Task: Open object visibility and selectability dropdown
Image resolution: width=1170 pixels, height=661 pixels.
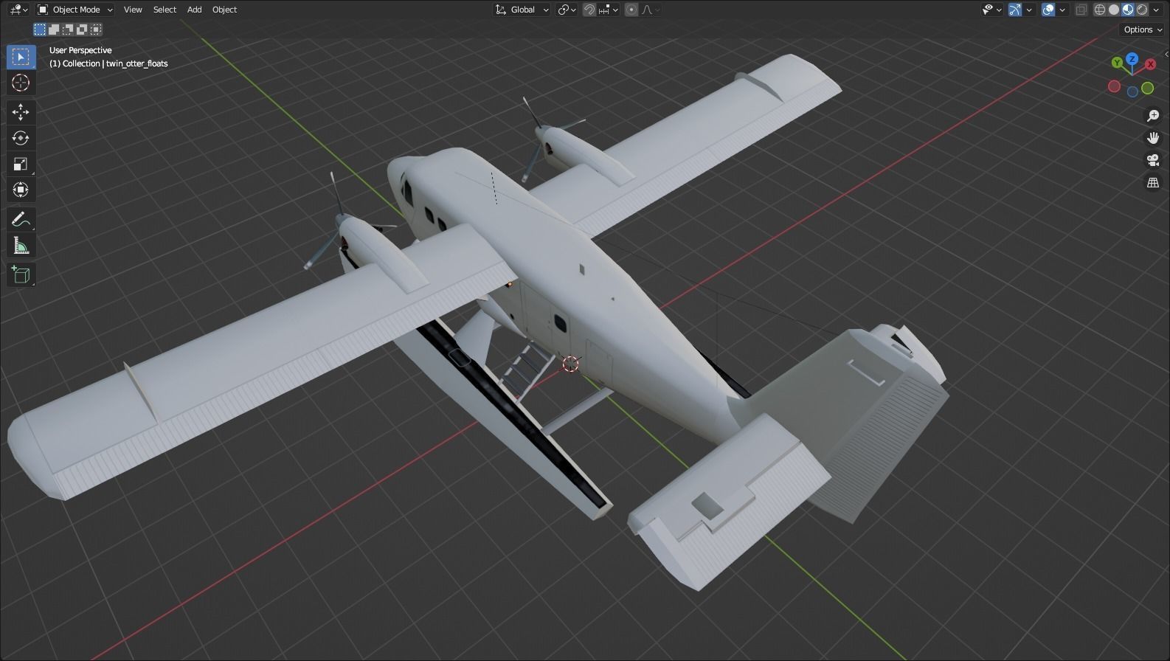Action: point(991,10)
